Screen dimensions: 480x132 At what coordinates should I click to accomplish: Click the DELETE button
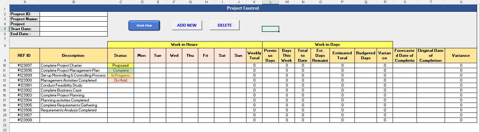[225, 25]
